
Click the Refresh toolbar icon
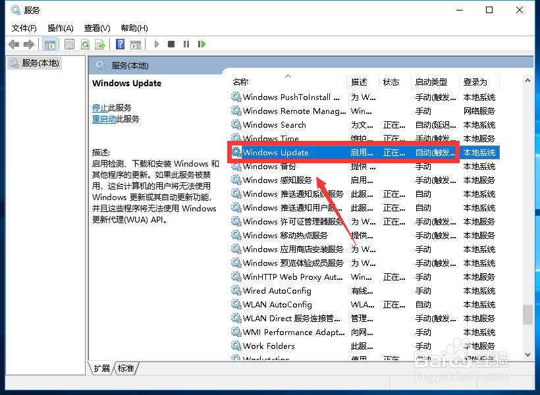(85, 44)
